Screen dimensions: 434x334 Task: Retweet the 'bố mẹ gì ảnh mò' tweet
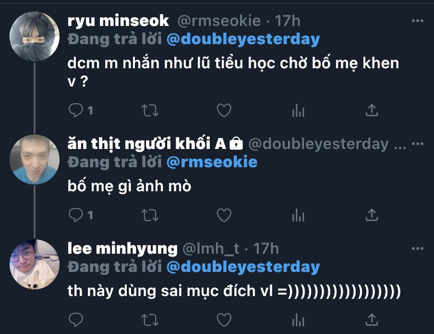click(151, 215)
